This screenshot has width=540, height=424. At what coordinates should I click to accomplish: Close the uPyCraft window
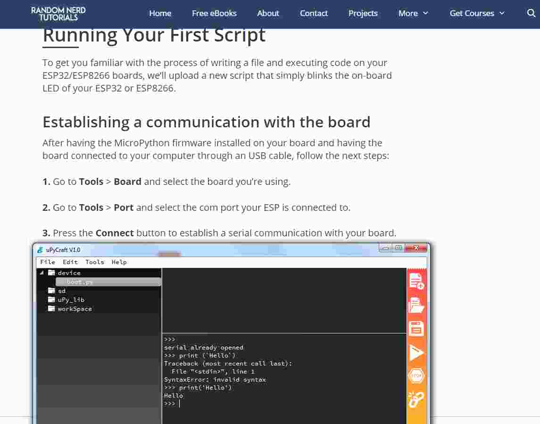[x=416, y=248]
